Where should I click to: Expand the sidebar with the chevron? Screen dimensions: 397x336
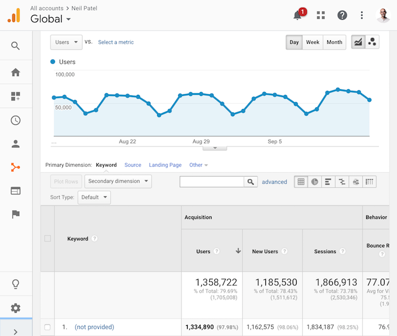point(15,331)
